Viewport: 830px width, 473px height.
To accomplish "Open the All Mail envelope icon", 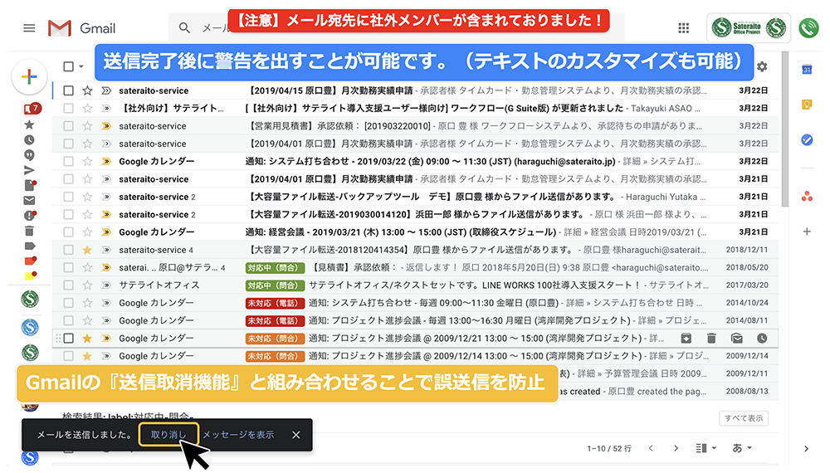I will coord(29,201).
